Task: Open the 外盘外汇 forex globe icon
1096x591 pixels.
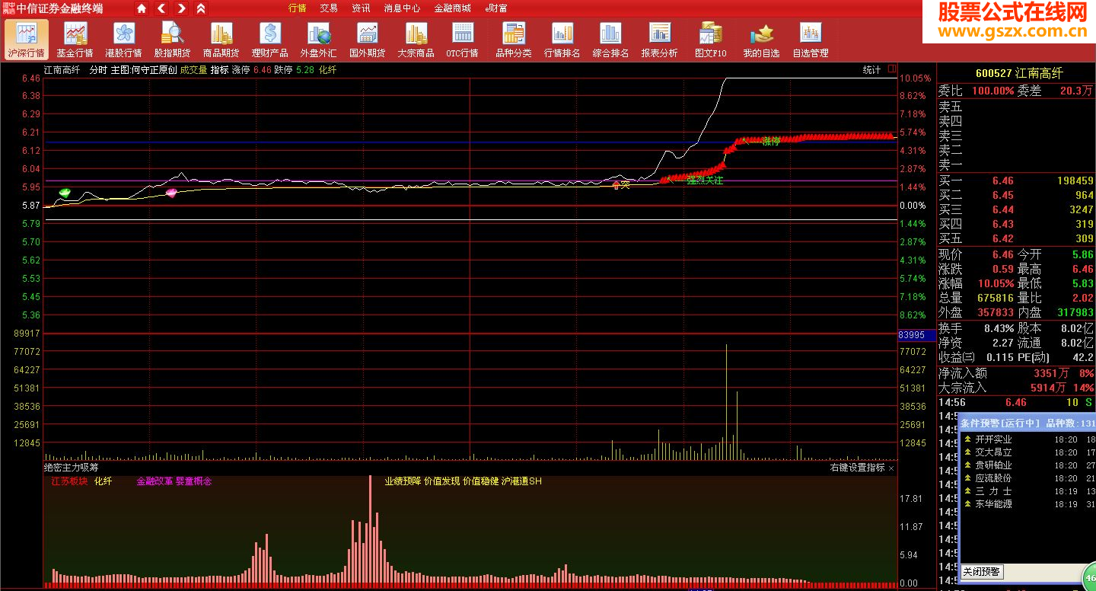Action: (x=318, y=40)
